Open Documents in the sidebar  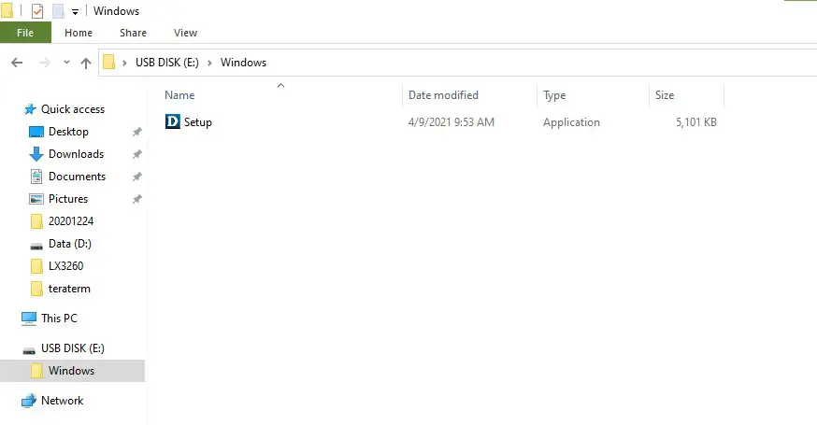pos(77,177)
